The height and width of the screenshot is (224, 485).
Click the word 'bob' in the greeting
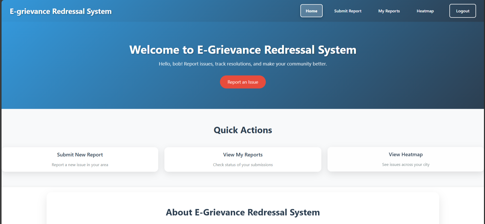[x=177, y=64]
